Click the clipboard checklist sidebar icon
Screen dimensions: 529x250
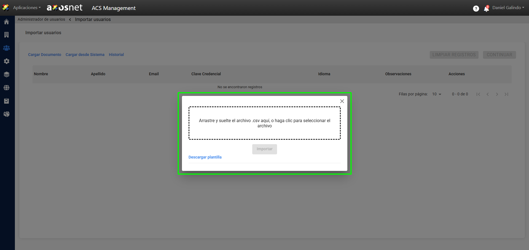coord(7,101)
